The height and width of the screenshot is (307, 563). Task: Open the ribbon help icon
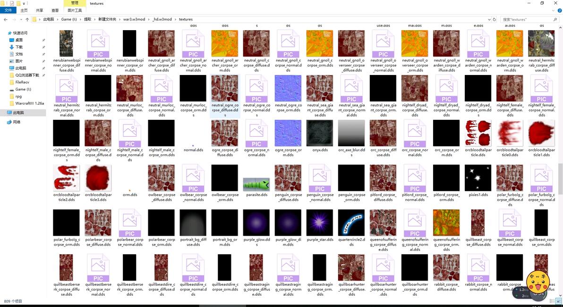pyautogui.click(x=559, y=10)
